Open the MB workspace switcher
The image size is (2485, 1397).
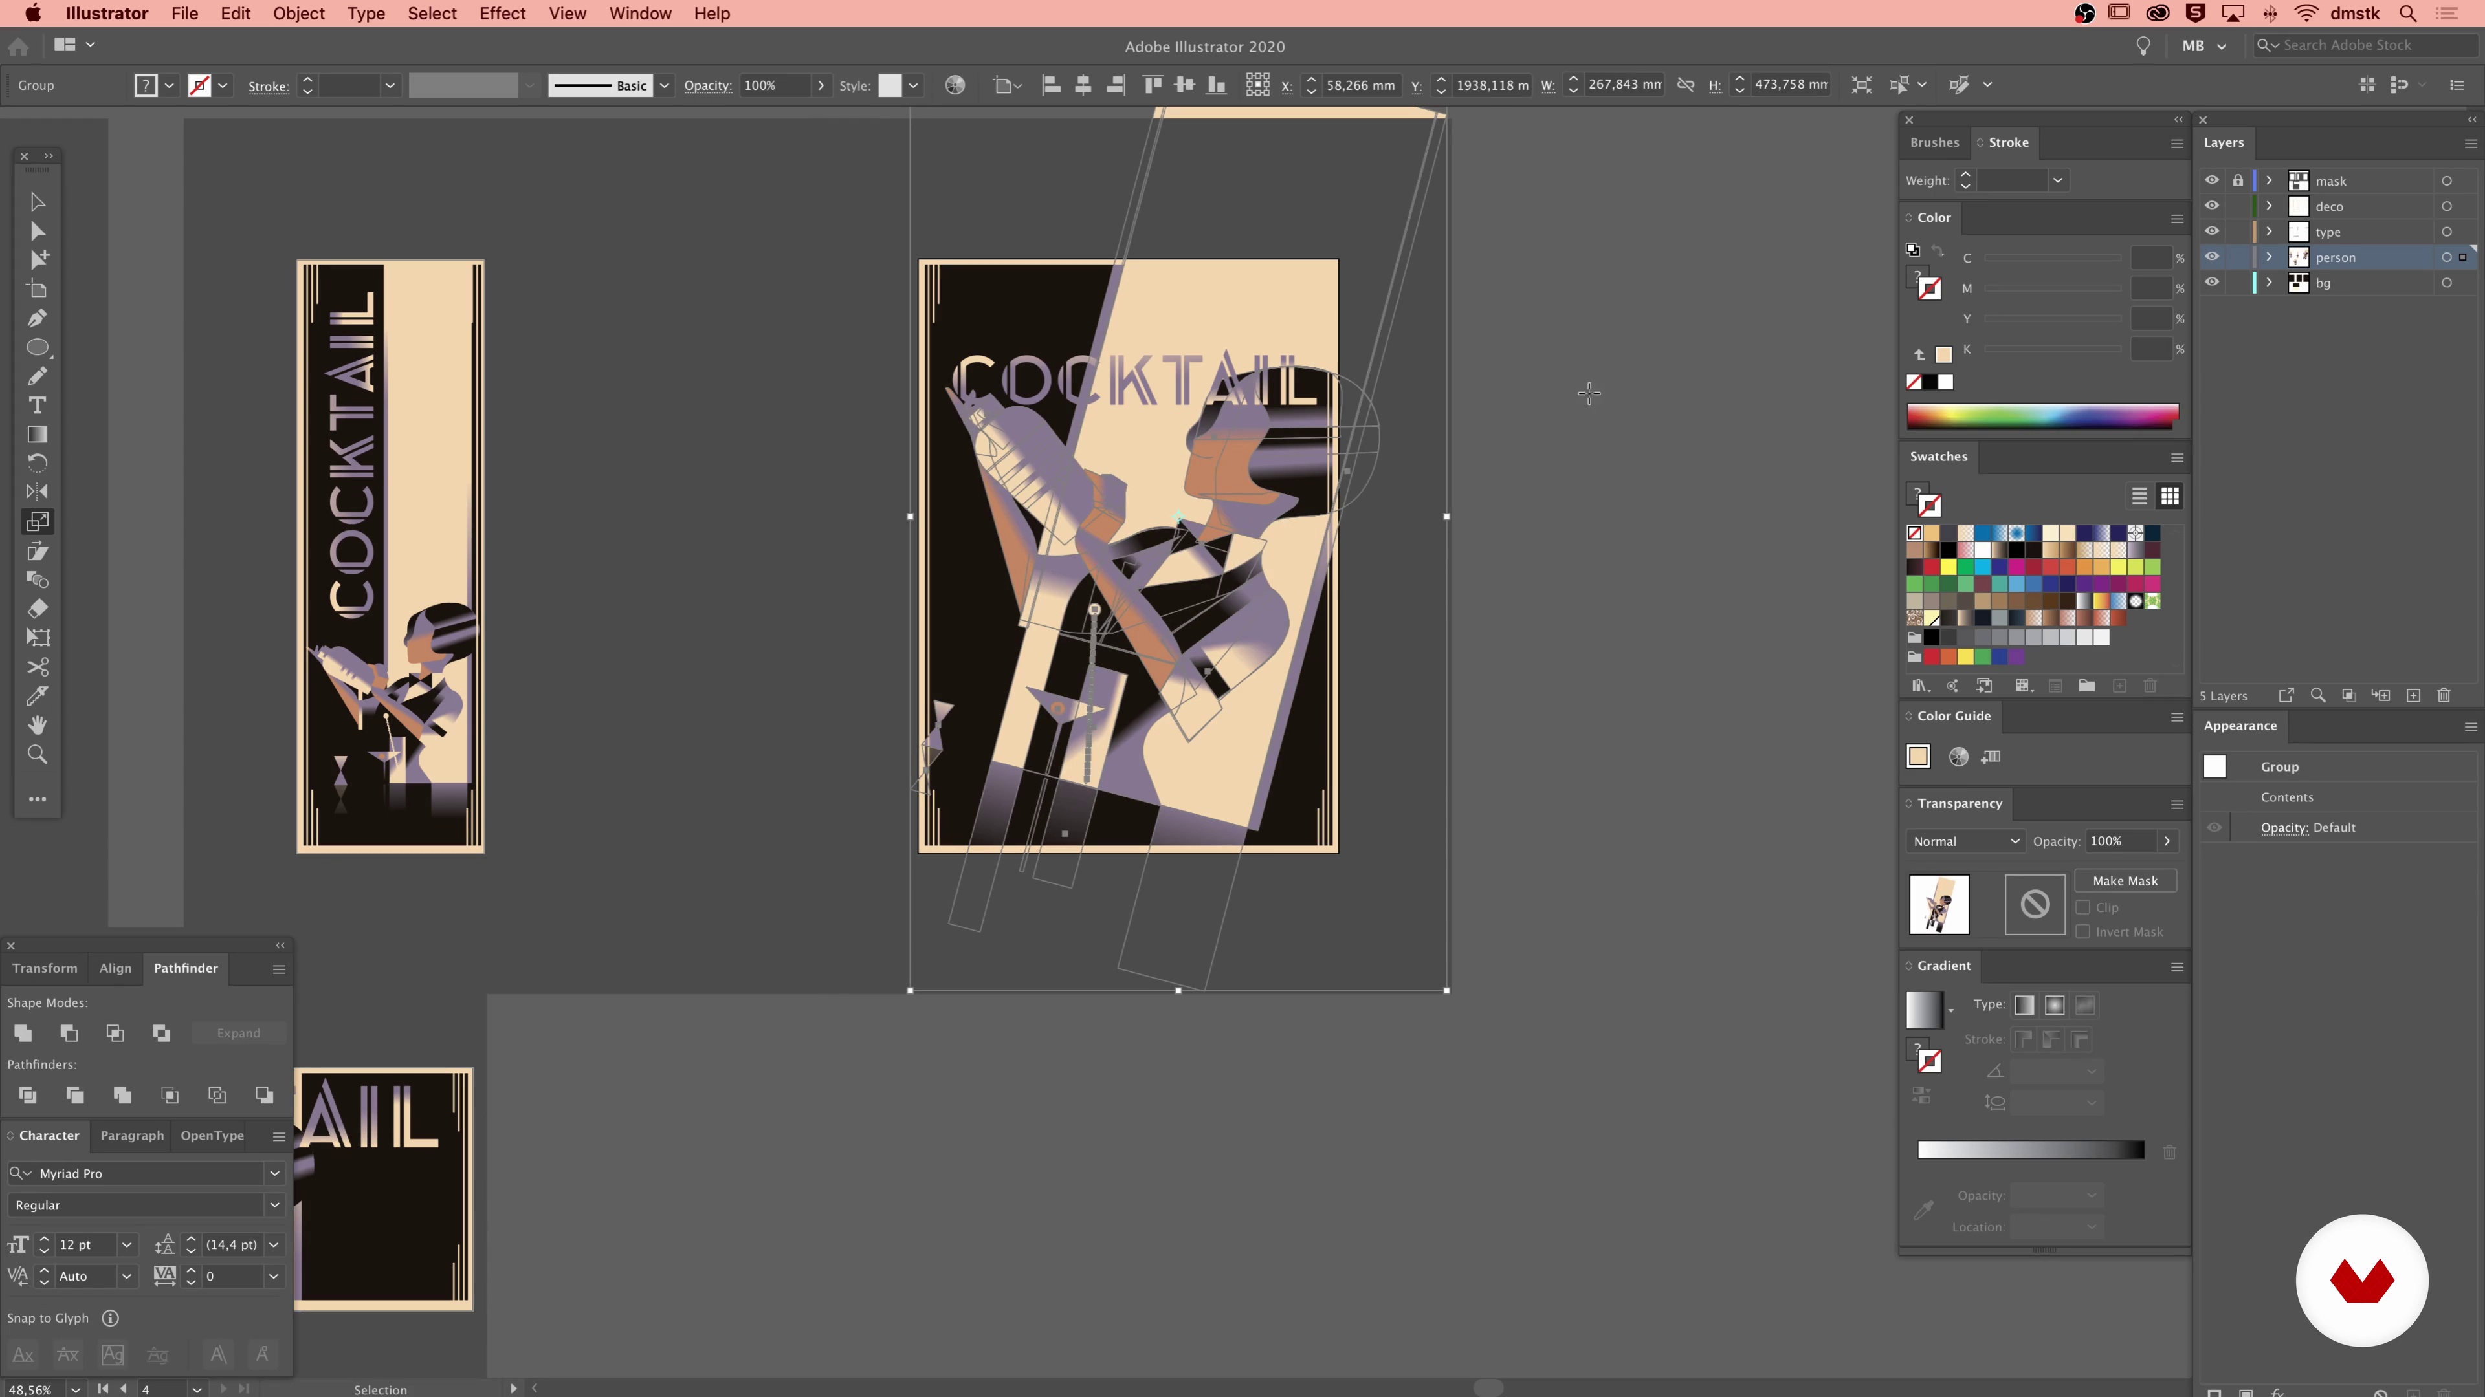point(2204,45)
